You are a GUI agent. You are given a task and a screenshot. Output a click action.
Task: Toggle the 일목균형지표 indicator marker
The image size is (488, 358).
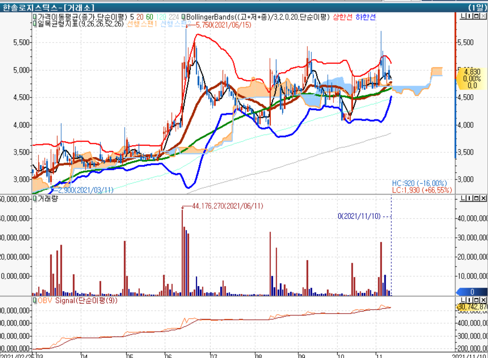point(35,24)
